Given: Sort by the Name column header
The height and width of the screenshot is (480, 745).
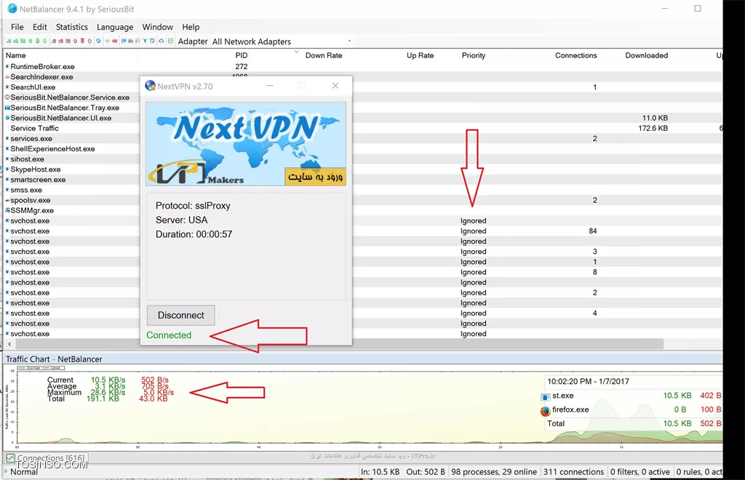Looking at the screenshot, I should [x=16, y=55].
